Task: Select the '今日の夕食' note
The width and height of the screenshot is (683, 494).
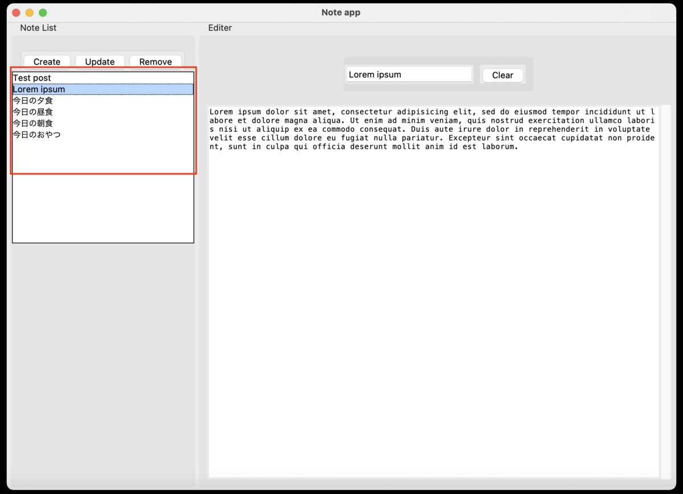Action: click(103, 101)
